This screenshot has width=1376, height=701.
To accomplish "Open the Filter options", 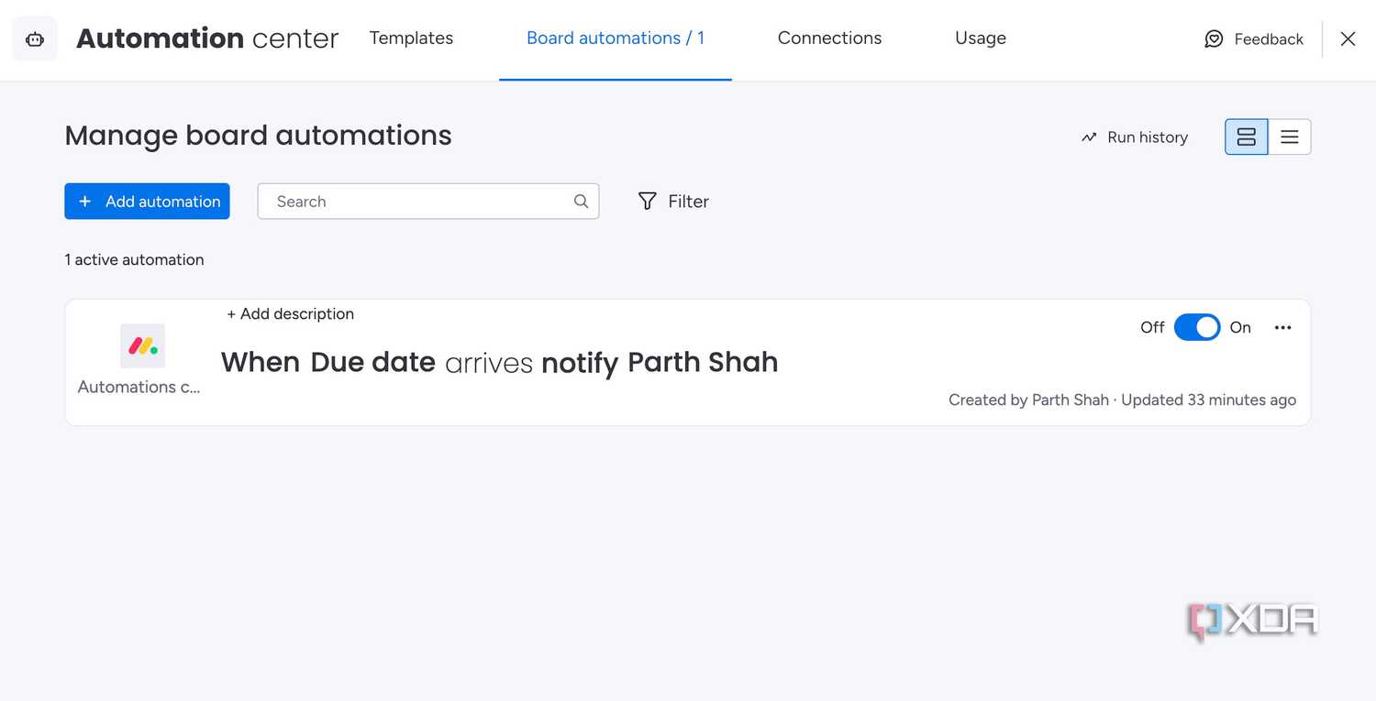I will pos(673,202).
